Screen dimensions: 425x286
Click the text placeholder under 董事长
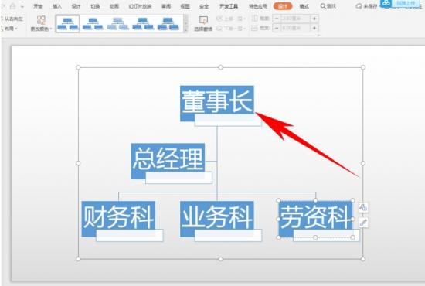(228, 120)
